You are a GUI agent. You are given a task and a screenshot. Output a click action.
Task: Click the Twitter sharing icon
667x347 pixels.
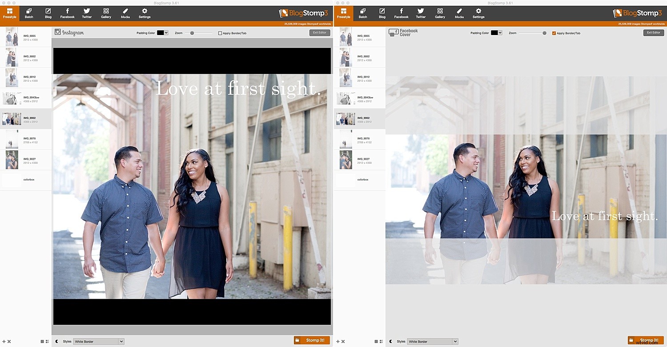(87, 13)
